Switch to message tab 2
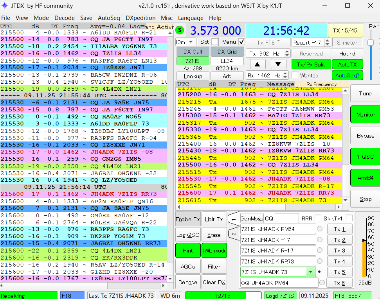The height and width of the screenshot is (299, 380). (x=233, y=234)
